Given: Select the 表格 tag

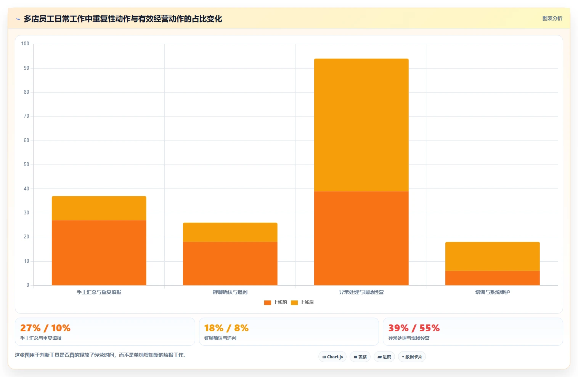Looking at the screenshot, I should 360,357.
